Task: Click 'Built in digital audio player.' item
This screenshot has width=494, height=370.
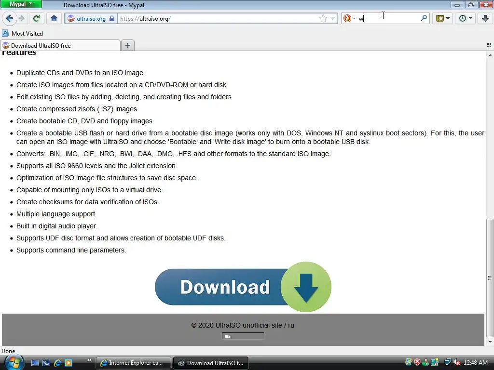Action: coord(57,226)
